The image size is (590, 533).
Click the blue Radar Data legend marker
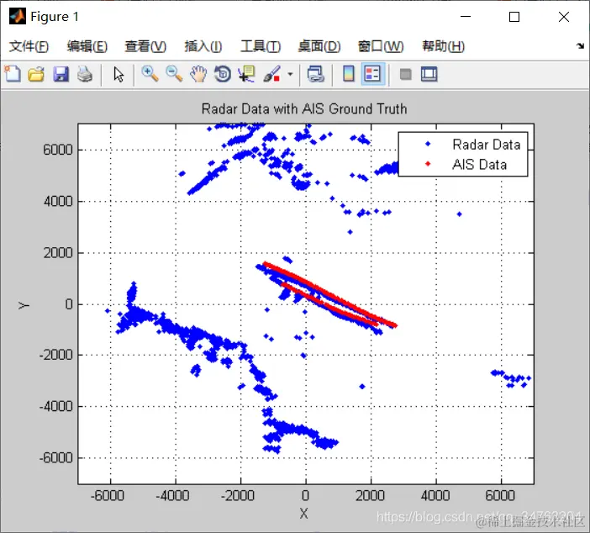(x=428, y=144)
